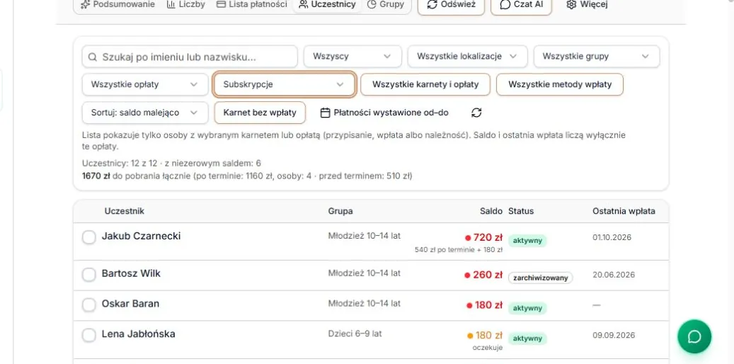This screenshot has width=734, height=364.
Task: Open the Lista płatności tab
Action: point(251,5)
